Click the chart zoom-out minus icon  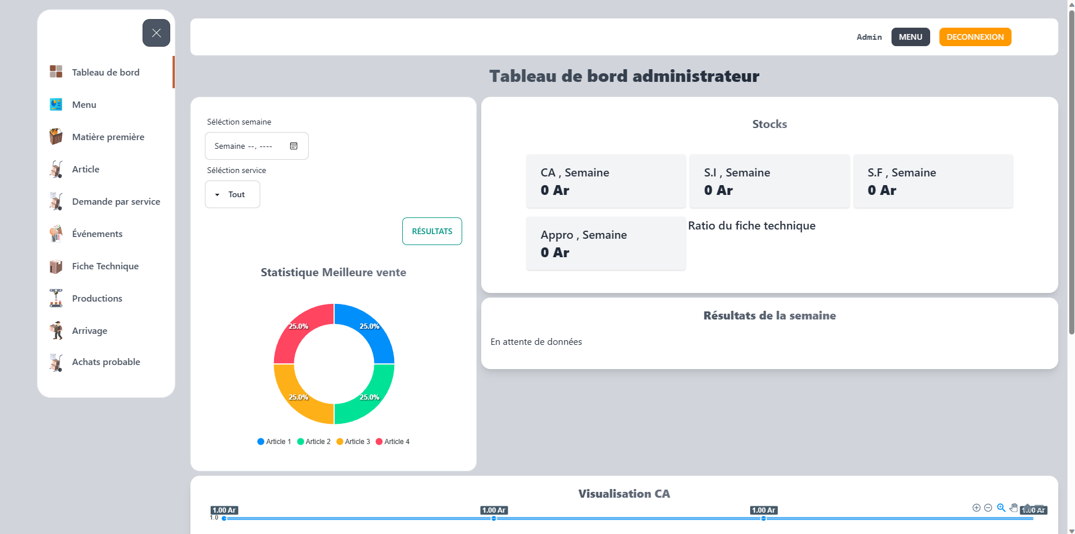point(988,507)
